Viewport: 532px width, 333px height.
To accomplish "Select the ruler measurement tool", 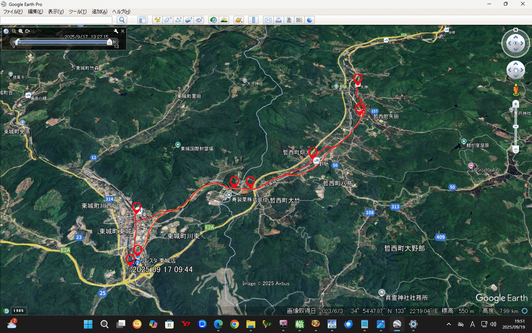I will coord(253,20).
